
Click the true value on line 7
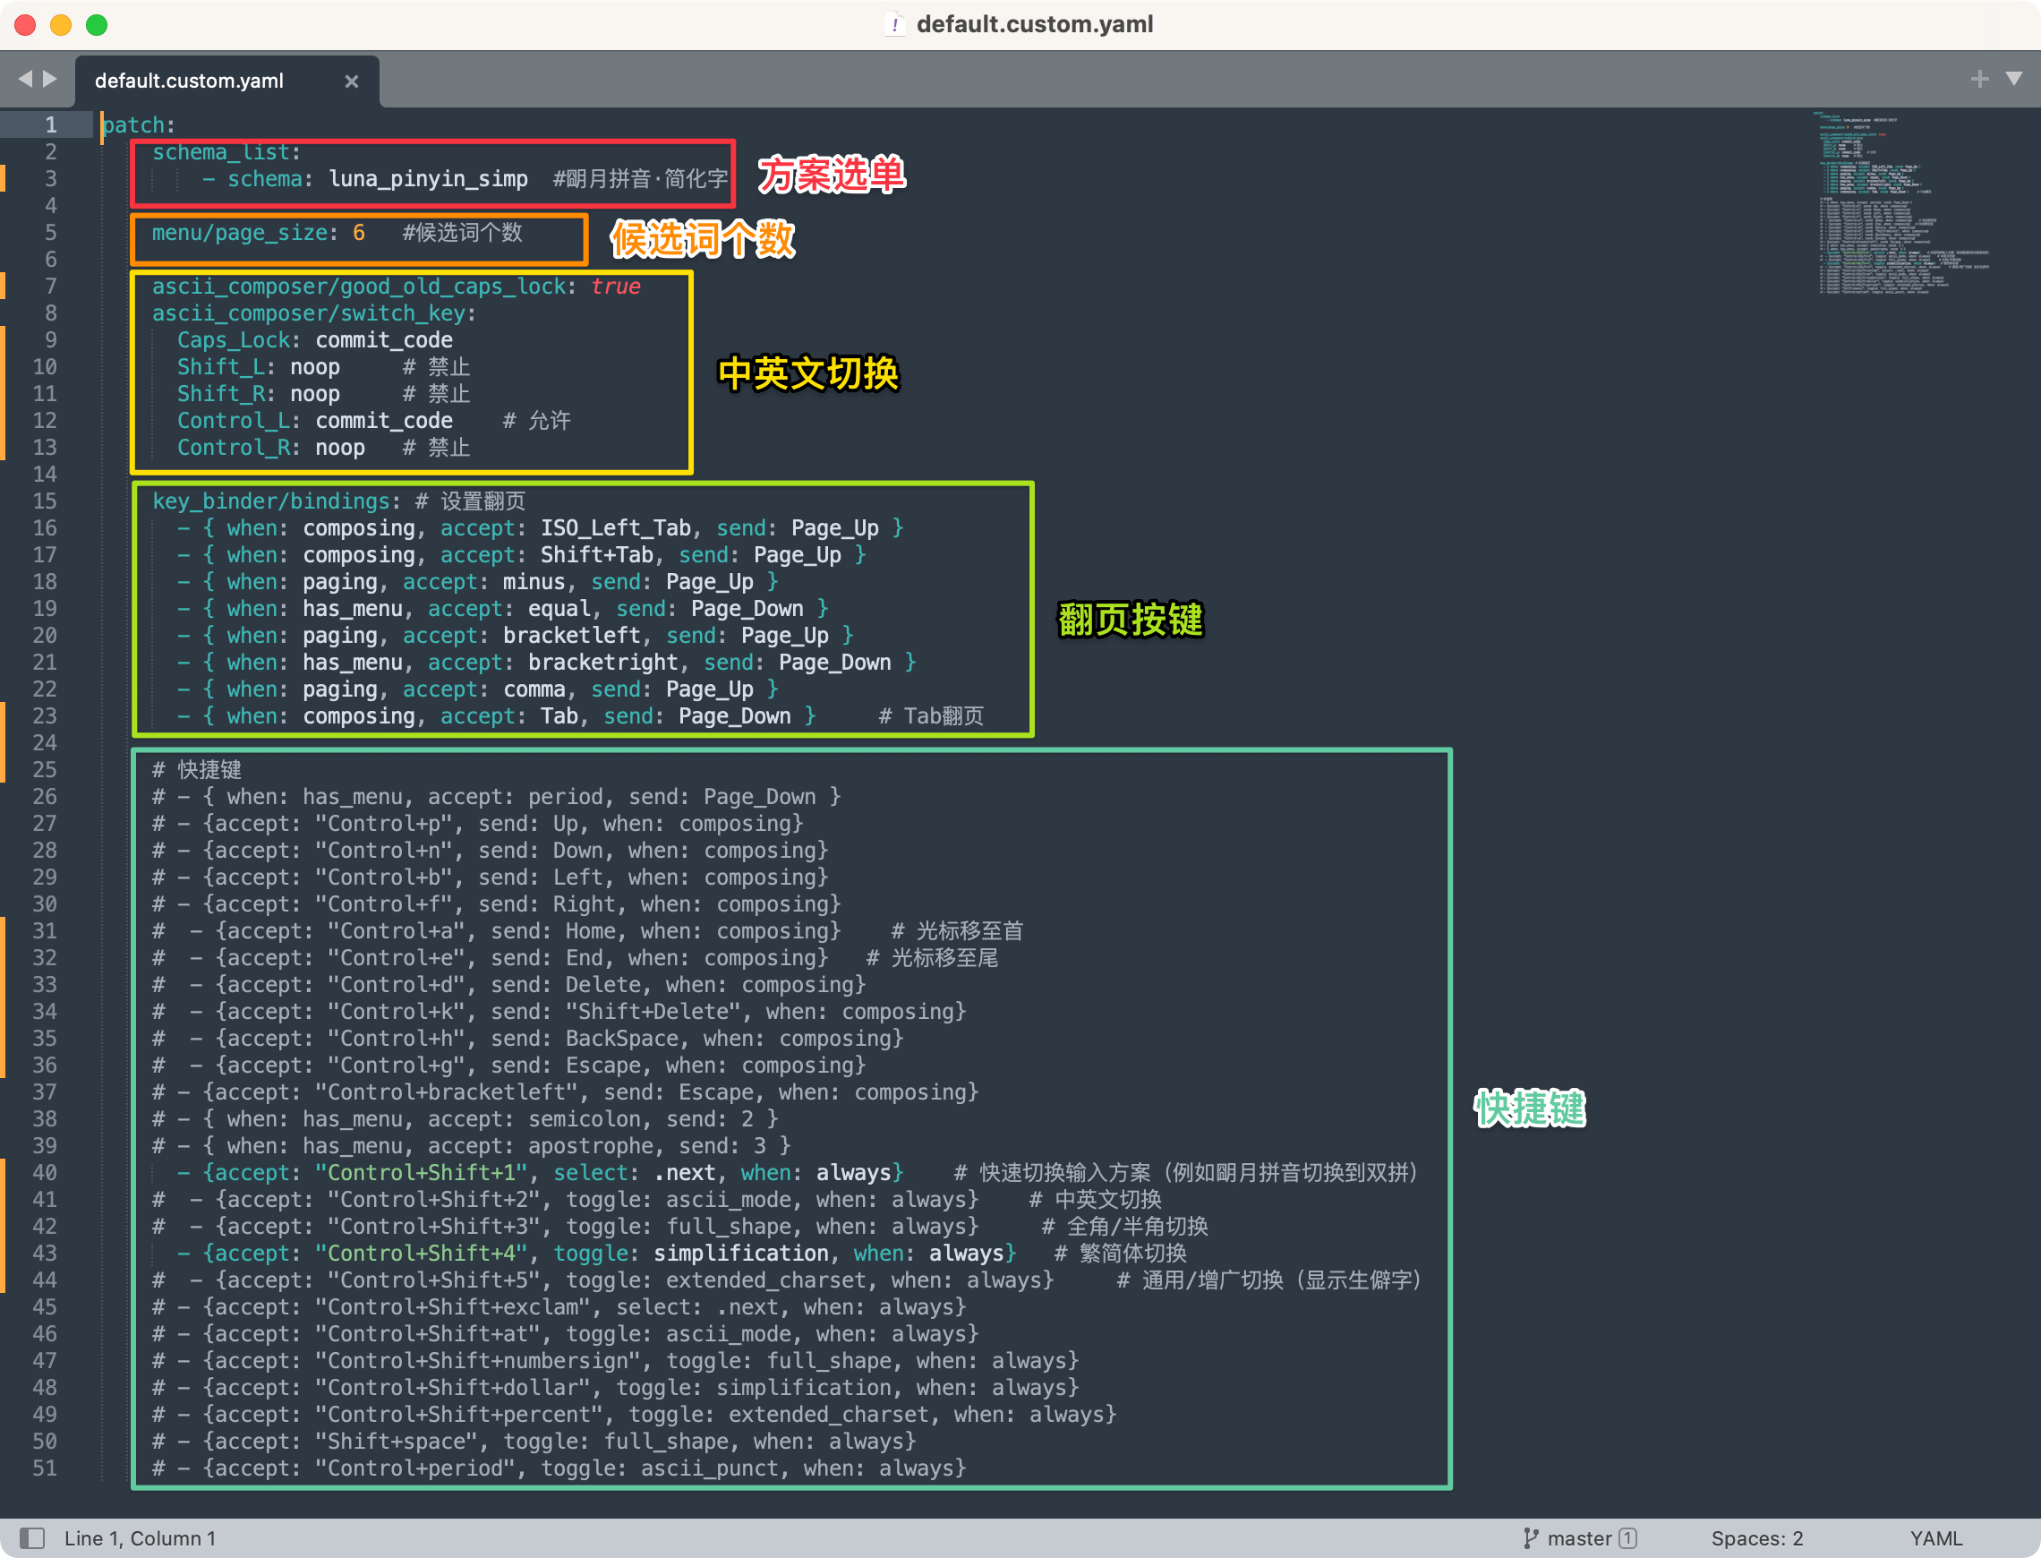tap(617, 287)
